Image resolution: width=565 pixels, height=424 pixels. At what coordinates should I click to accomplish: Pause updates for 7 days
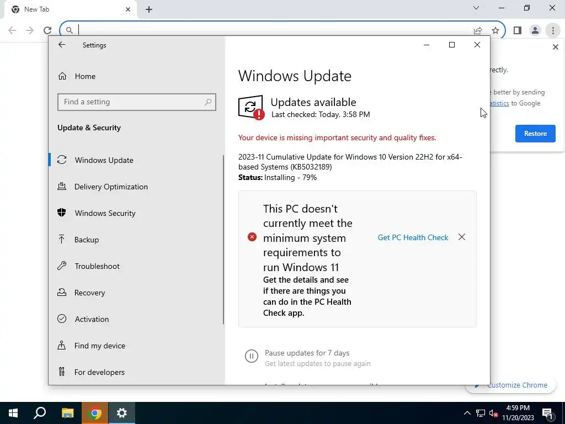pos(307,353)
